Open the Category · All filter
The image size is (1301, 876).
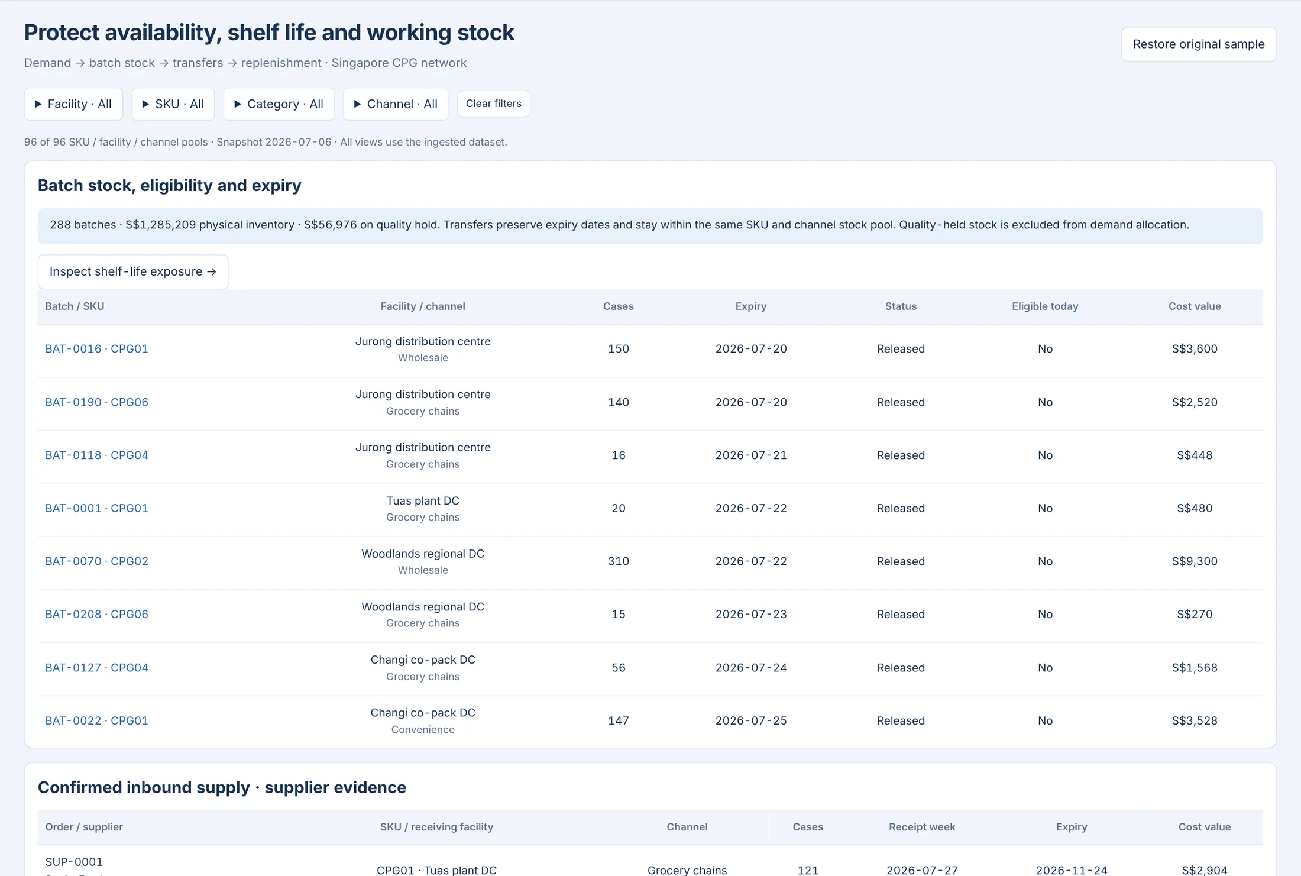[279, 104]
